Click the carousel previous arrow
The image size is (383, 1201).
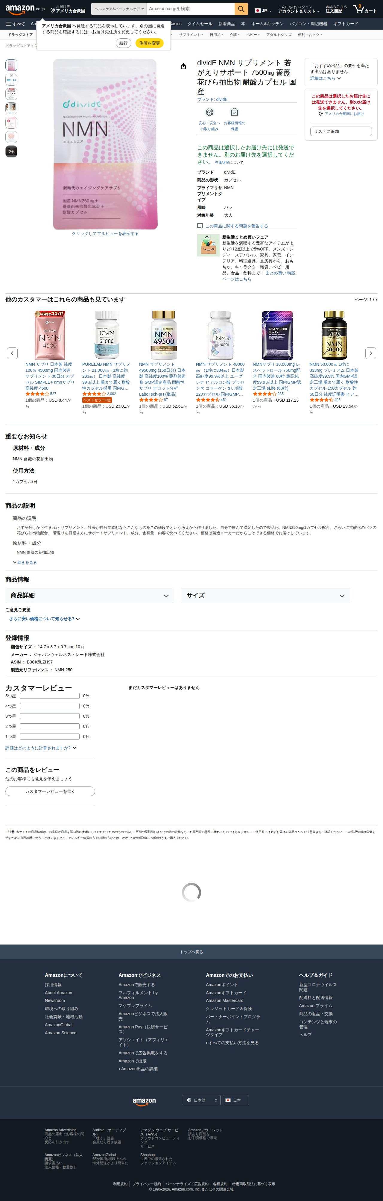tap(12, 353)
